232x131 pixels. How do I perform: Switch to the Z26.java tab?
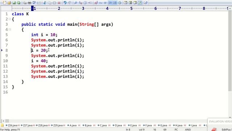pyautogui.click(x=13, y=125)
